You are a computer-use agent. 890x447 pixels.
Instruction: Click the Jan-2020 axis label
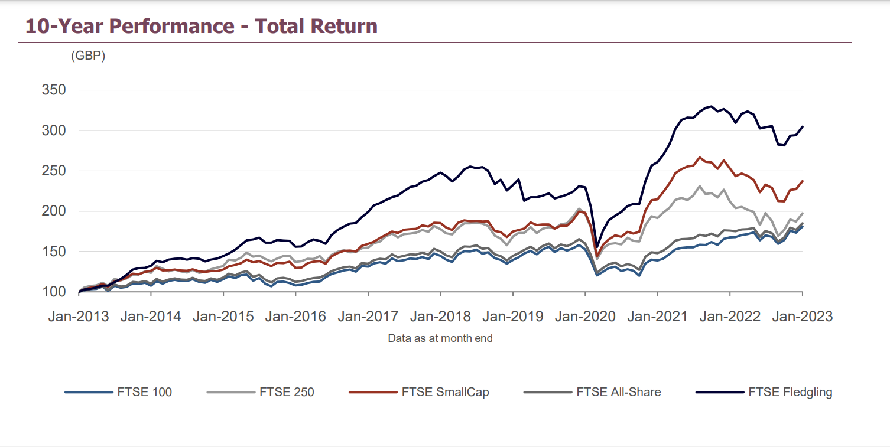(x=585, y=316)
